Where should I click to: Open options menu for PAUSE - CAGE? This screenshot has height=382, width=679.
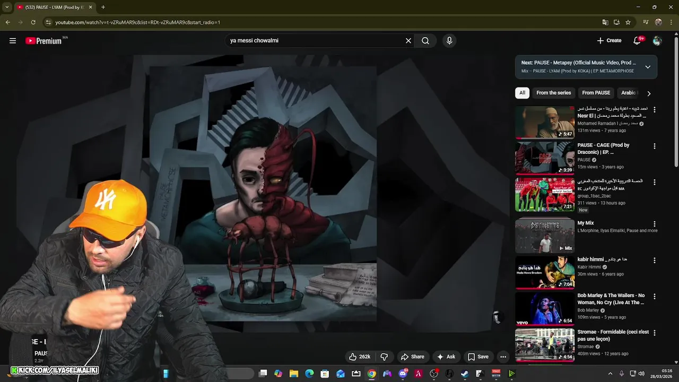click(x=654, y=146)
